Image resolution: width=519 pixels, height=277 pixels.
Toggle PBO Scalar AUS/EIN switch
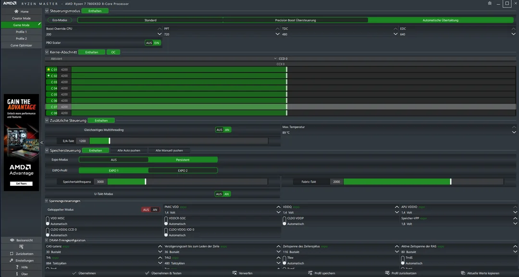click(x=153, y=43)
